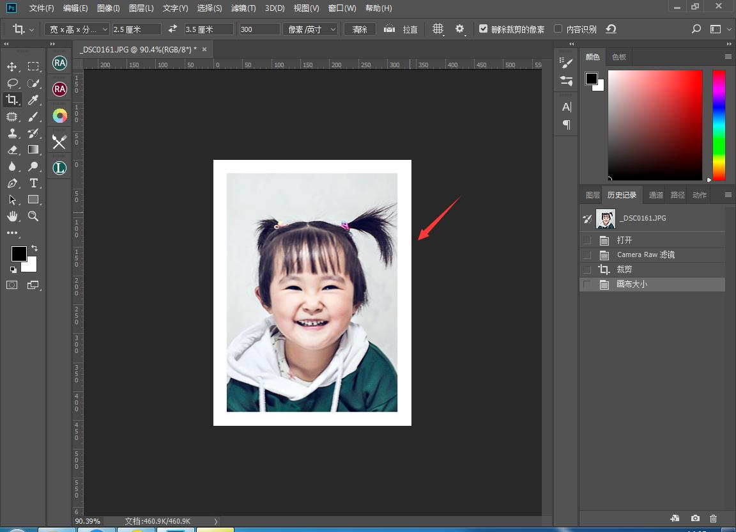Click the 清除 button
This screenshot has height=532, width=736.
pos(360,29)
